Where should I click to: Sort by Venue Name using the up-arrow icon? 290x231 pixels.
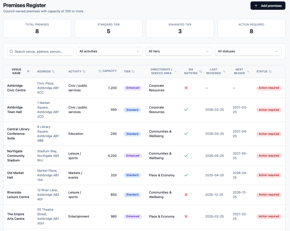click(28, 71)
